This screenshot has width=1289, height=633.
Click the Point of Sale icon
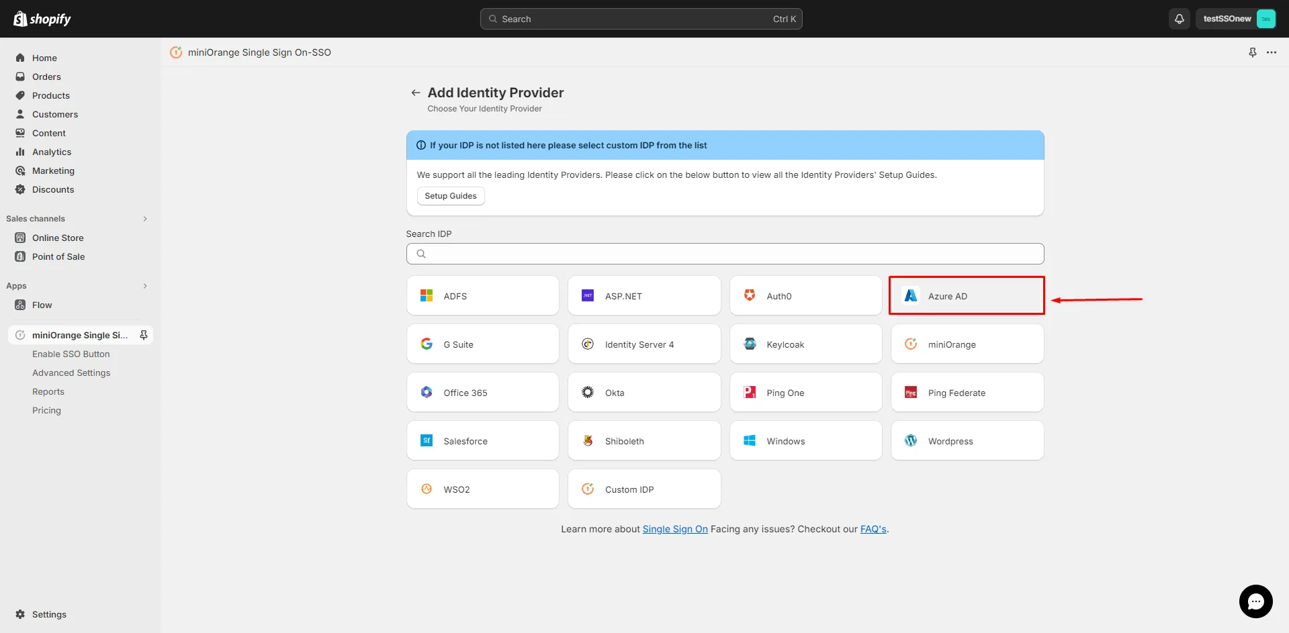20,256
